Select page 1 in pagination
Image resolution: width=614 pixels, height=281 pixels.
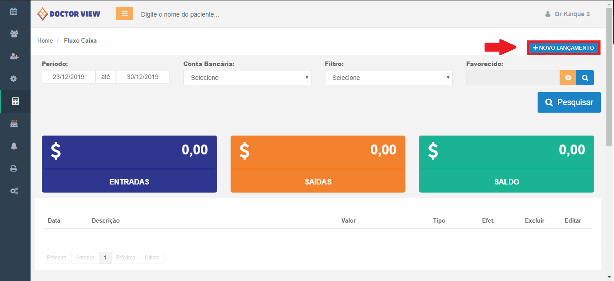click(105, 258)
